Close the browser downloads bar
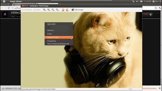Viewport: 162px width, 91px height. pyautogui.click(x=160, y=88)
